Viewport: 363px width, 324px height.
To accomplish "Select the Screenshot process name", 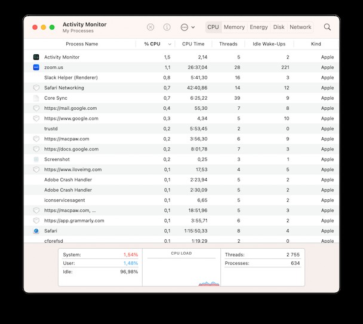I will point(57,159).
